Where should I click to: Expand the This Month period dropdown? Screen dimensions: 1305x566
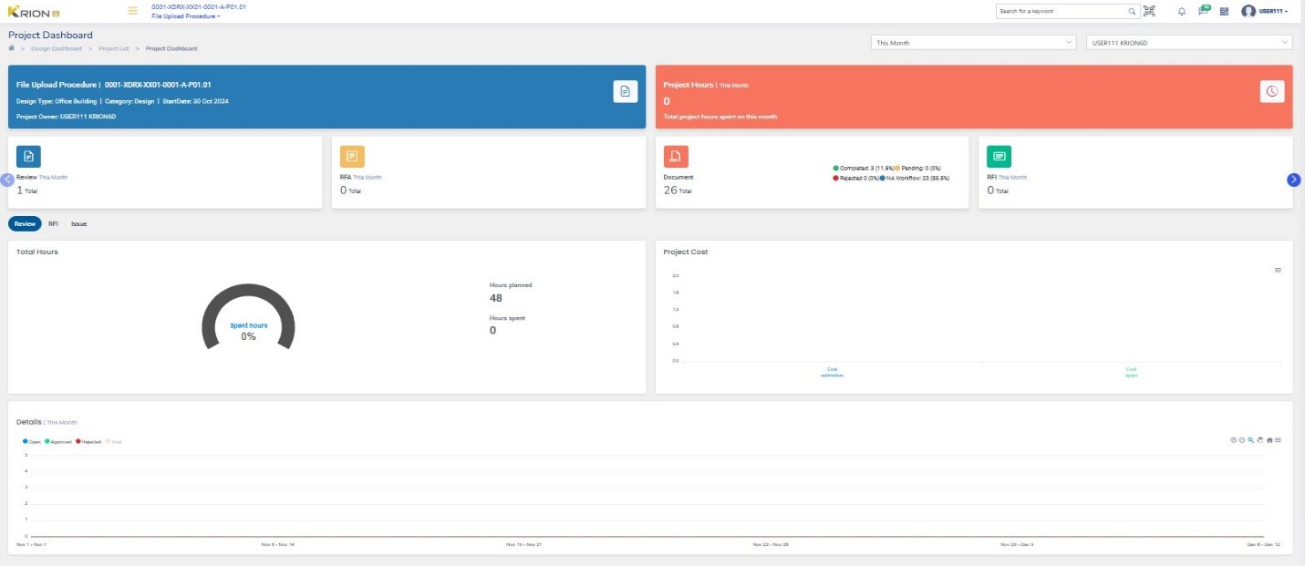coord(973,43)
